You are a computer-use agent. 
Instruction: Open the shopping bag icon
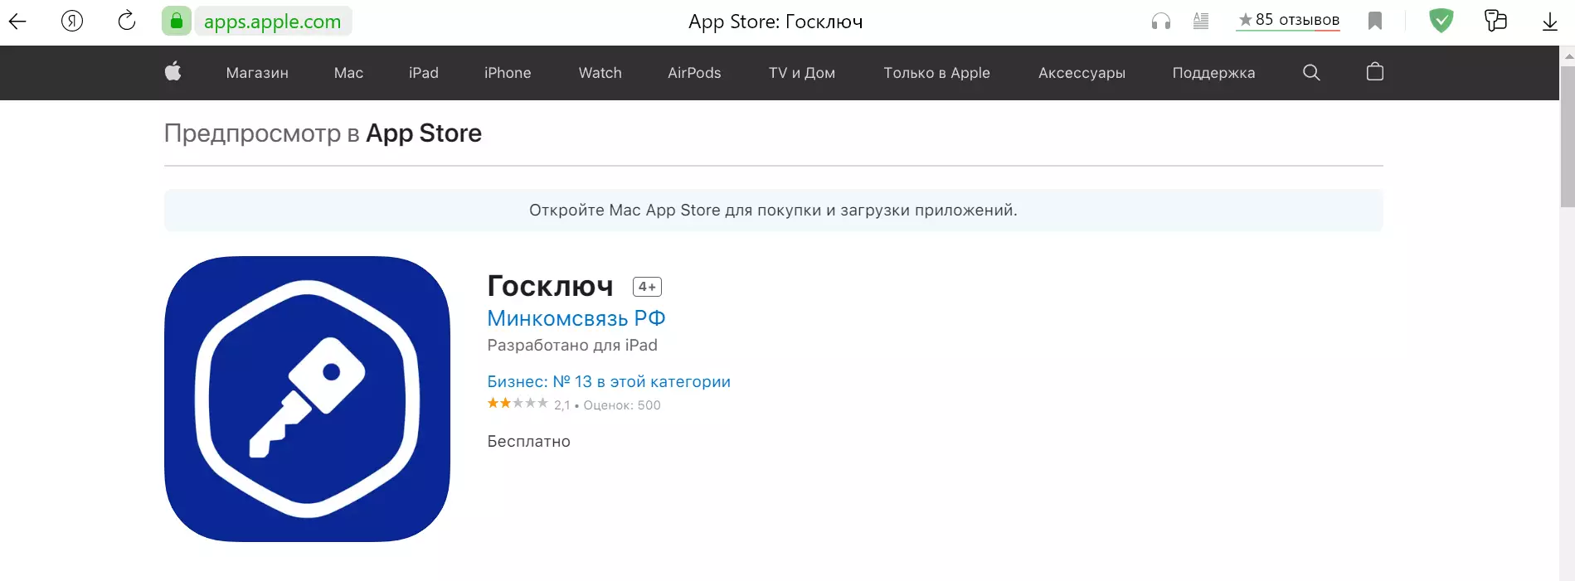tap(1375, 72)
